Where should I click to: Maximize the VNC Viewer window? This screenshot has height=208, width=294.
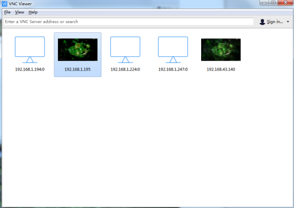click(x=273, y=3)
